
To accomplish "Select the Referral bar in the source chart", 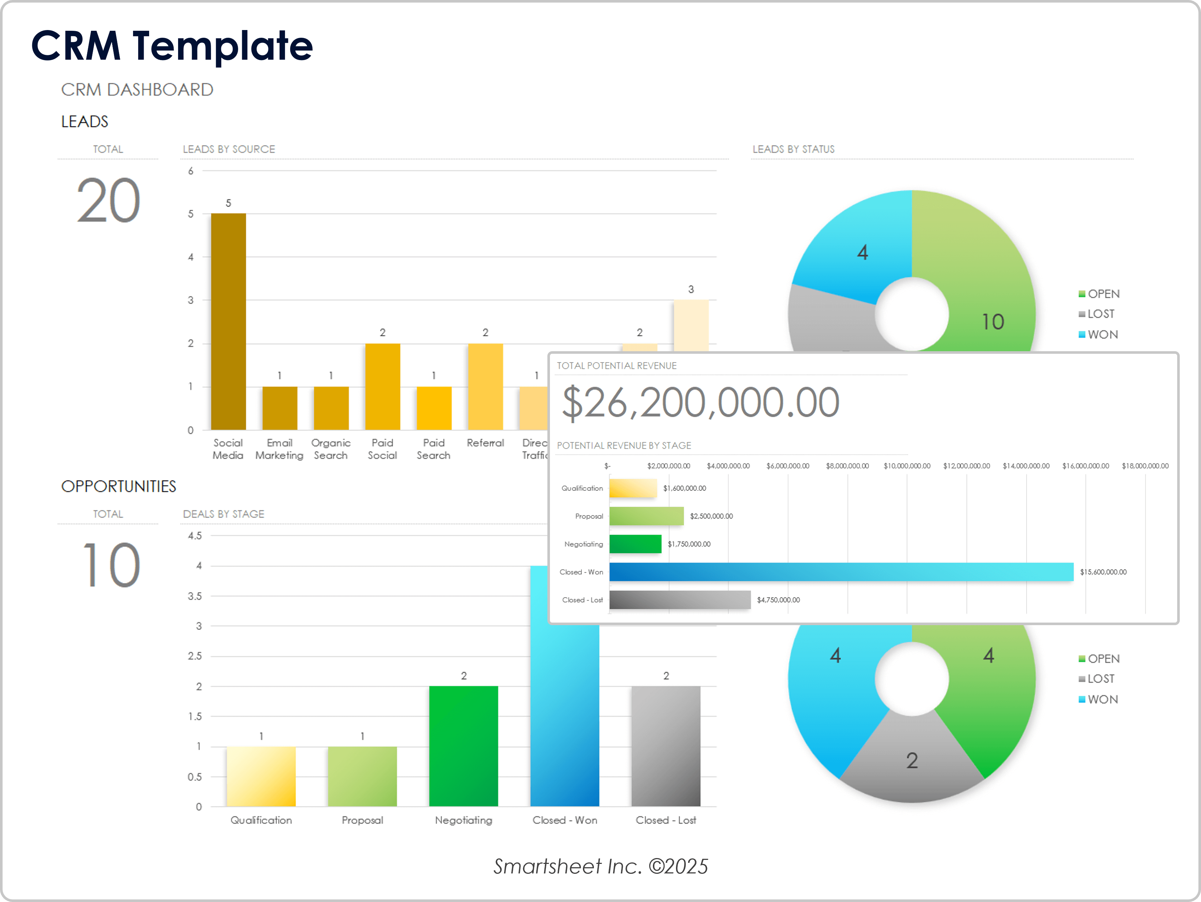I will tap(485, 385).
